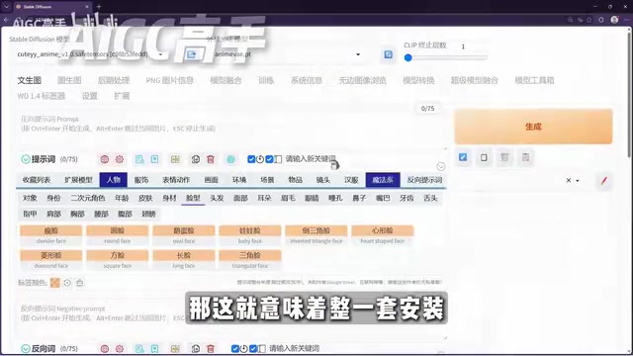Click the clock icon beside the first 提示词 checkbox
The height and width of the screenshot is (356, 633).
point(260,159)
